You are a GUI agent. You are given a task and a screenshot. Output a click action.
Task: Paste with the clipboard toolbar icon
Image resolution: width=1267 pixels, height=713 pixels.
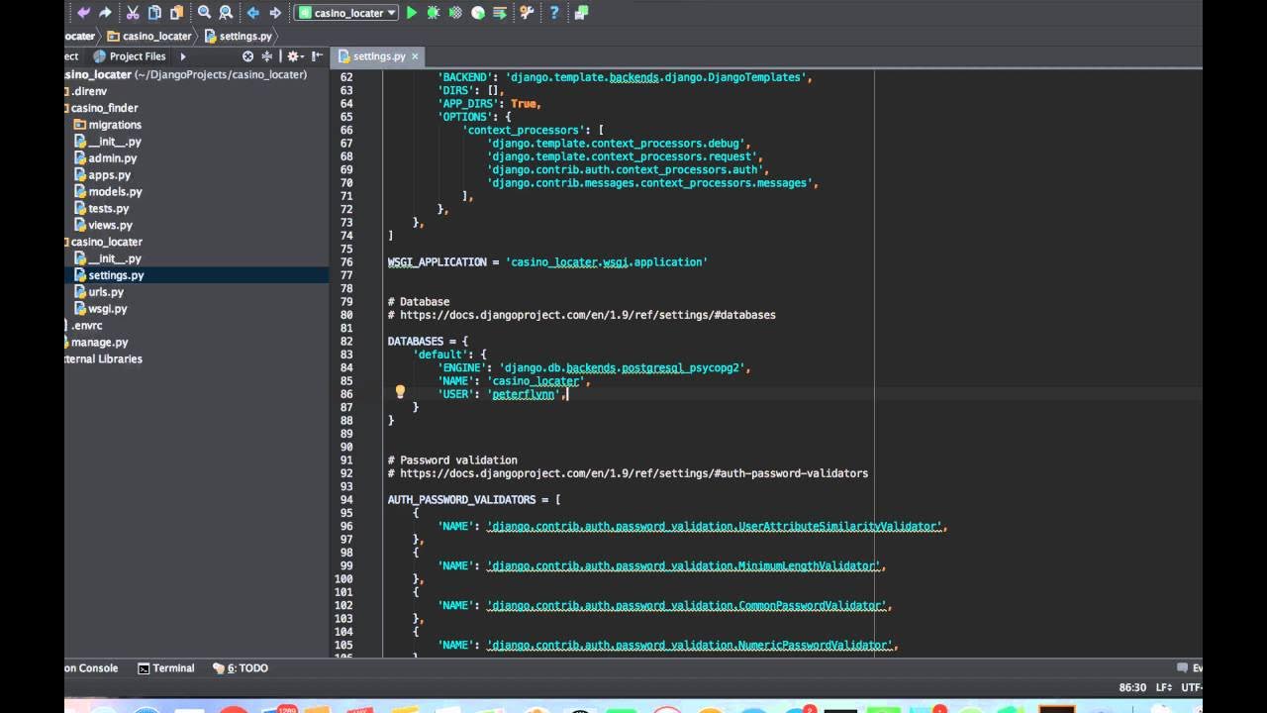[176, 13]
